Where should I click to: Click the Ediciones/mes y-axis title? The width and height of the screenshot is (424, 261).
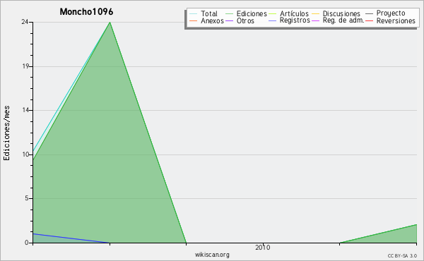[x=6, y=133]
